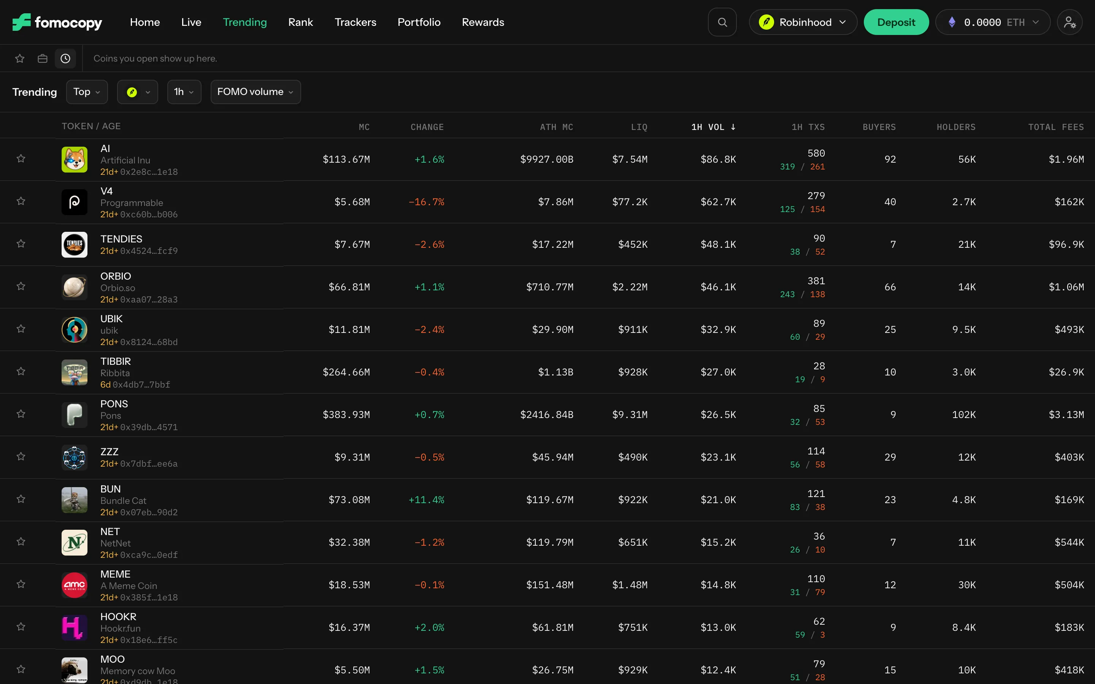
Task: Click the V4 Programmable token logo
Action: [x=74, y=202]
